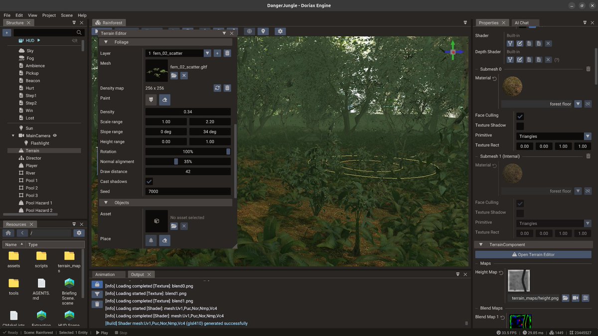Delete the 256 x 256 density map
The width and height of the screenshot is (598, 336).
(x=227, y=88)
